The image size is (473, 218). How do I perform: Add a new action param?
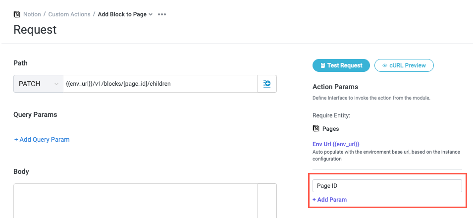point(330,200)
